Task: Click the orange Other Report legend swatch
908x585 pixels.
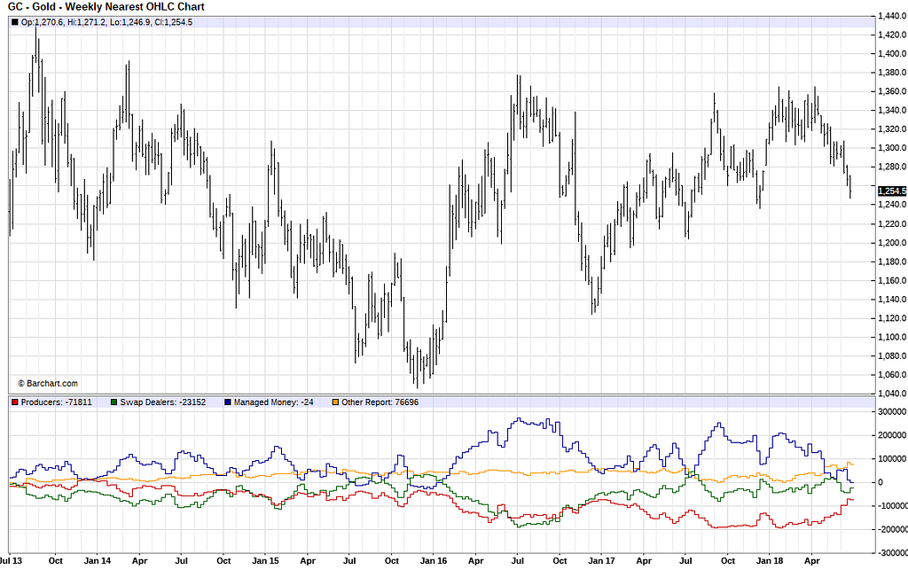Action: click(x=335, y=402)
